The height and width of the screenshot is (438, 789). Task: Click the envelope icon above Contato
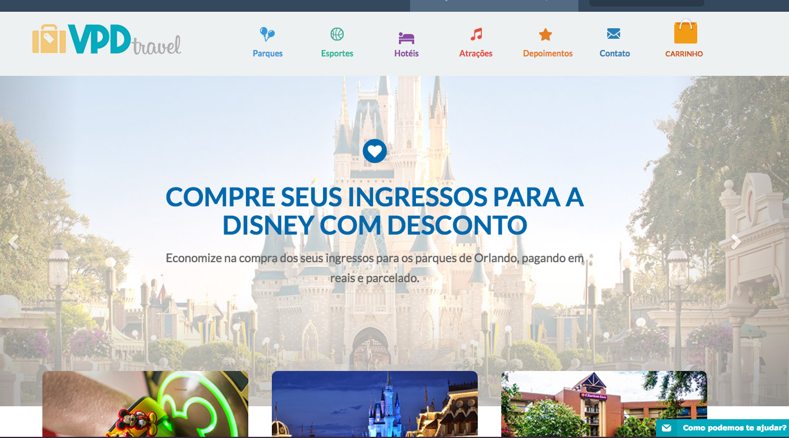pyautogui.click(x=614, y=34)
